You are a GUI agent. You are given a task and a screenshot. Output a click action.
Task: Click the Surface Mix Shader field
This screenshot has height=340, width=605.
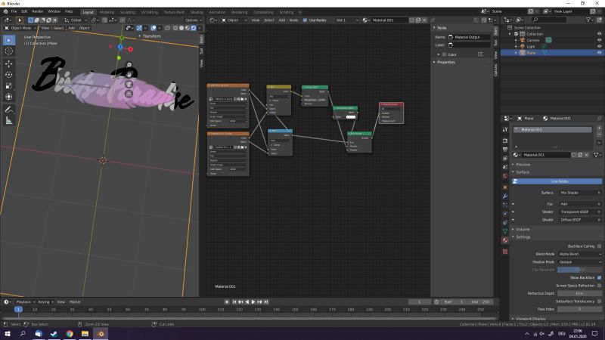point(579,193)
